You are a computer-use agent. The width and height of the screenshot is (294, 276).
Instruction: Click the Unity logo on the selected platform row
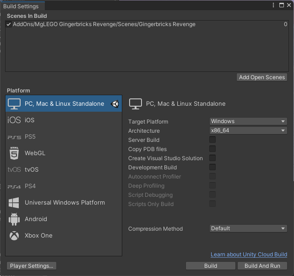pyautogui.click(x=114, y=104)
